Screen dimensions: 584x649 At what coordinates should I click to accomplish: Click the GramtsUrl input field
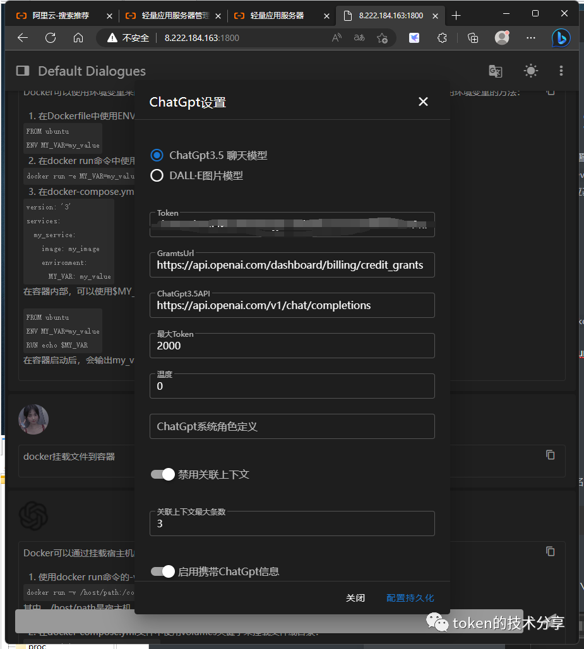[x=292, y=265]
